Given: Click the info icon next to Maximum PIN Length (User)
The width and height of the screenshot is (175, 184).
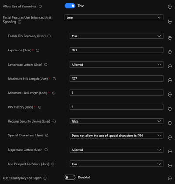Looking at the screenshot, I should (x=54, y=79).
